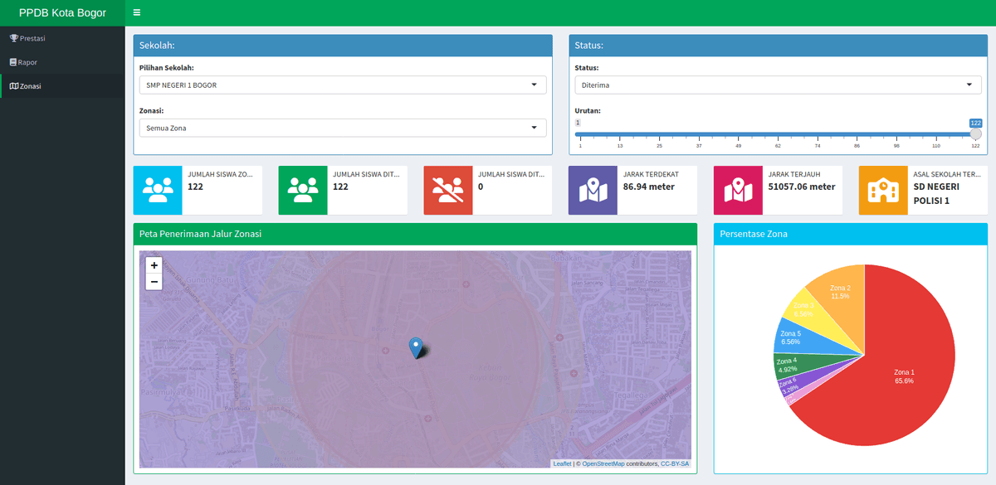
Task: Click the book icon next to Rapor
Action: pos(13,62)
